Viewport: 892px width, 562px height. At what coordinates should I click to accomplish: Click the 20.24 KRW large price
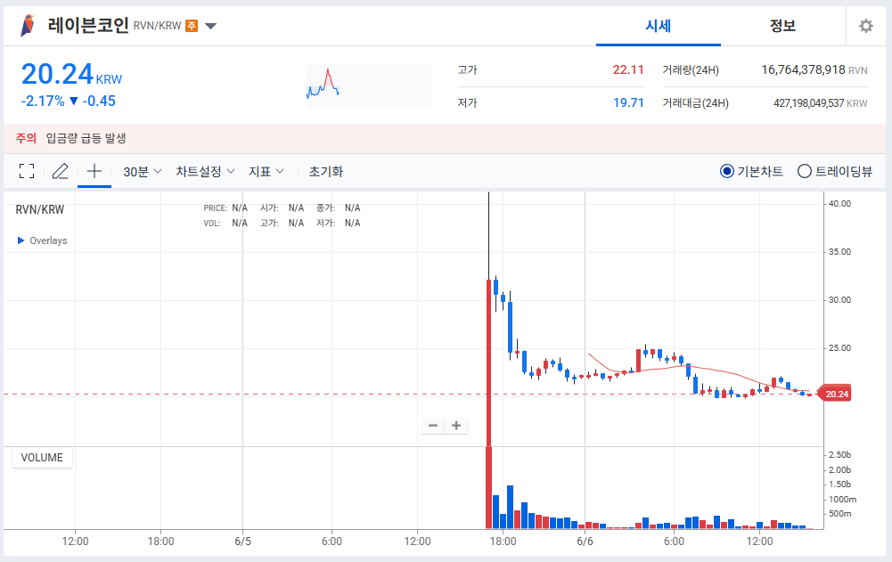tap(71, 75)
